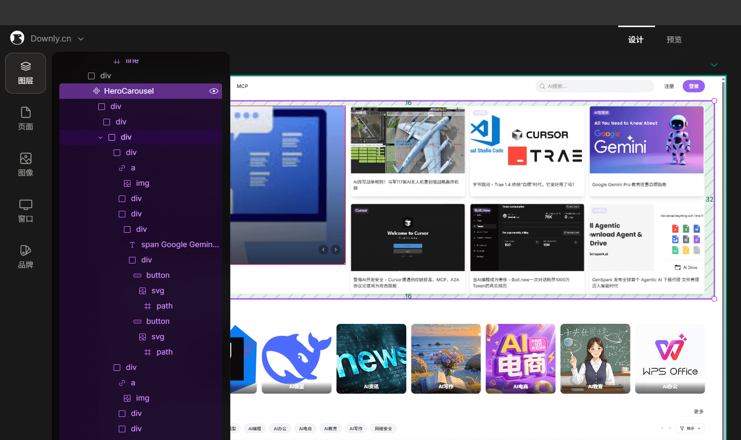Image resolution: width=741 pixels, height=440 pixels.
Task: Select the last img layer row
Action: tap(141, 398)
